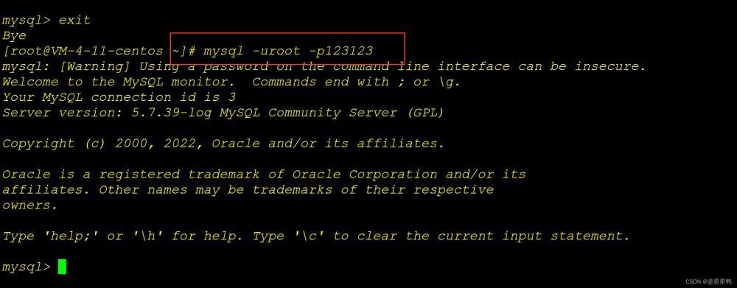Viewport: 737px width, 288px height.
Task: Click the mysql -uroot -p123123 command
Action: pyautogui.click(x=288, y=51)
